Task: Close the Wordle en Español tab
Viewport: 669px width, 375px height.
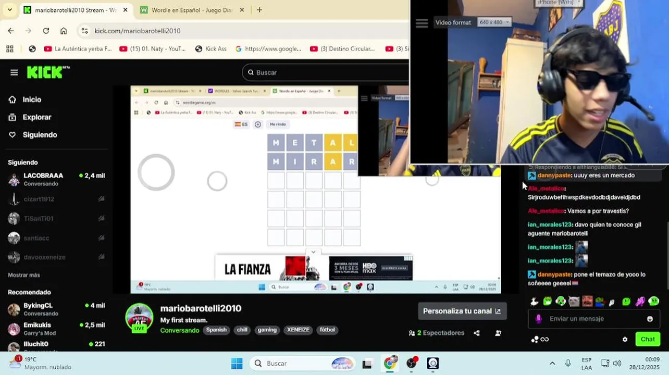Action: 242,10
